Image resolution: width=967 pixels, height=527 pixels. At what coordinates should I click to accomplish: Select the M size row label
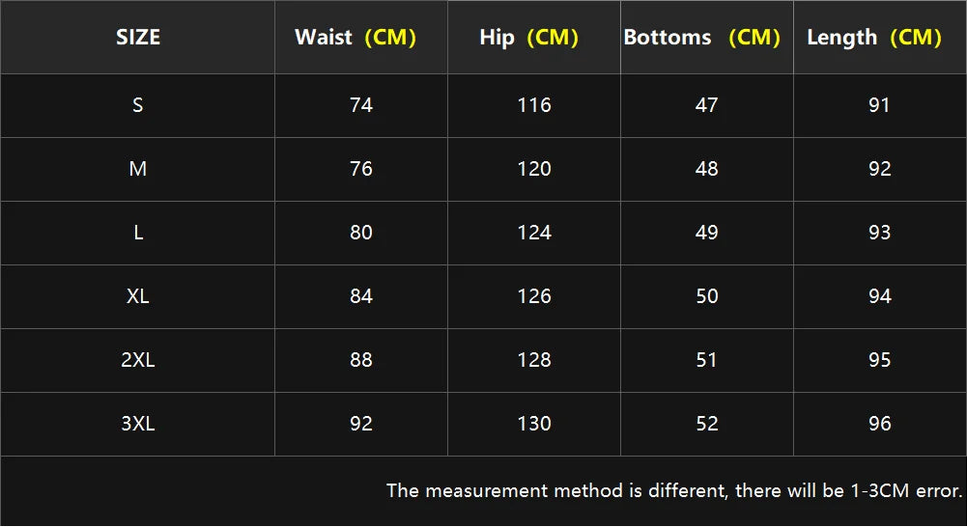tap(138, 169)
